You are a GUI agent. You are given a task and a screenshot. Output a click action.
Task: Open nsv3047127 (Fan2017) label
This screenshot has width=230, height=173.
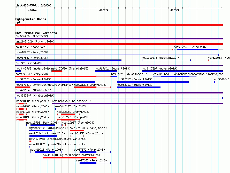point(71,106)
